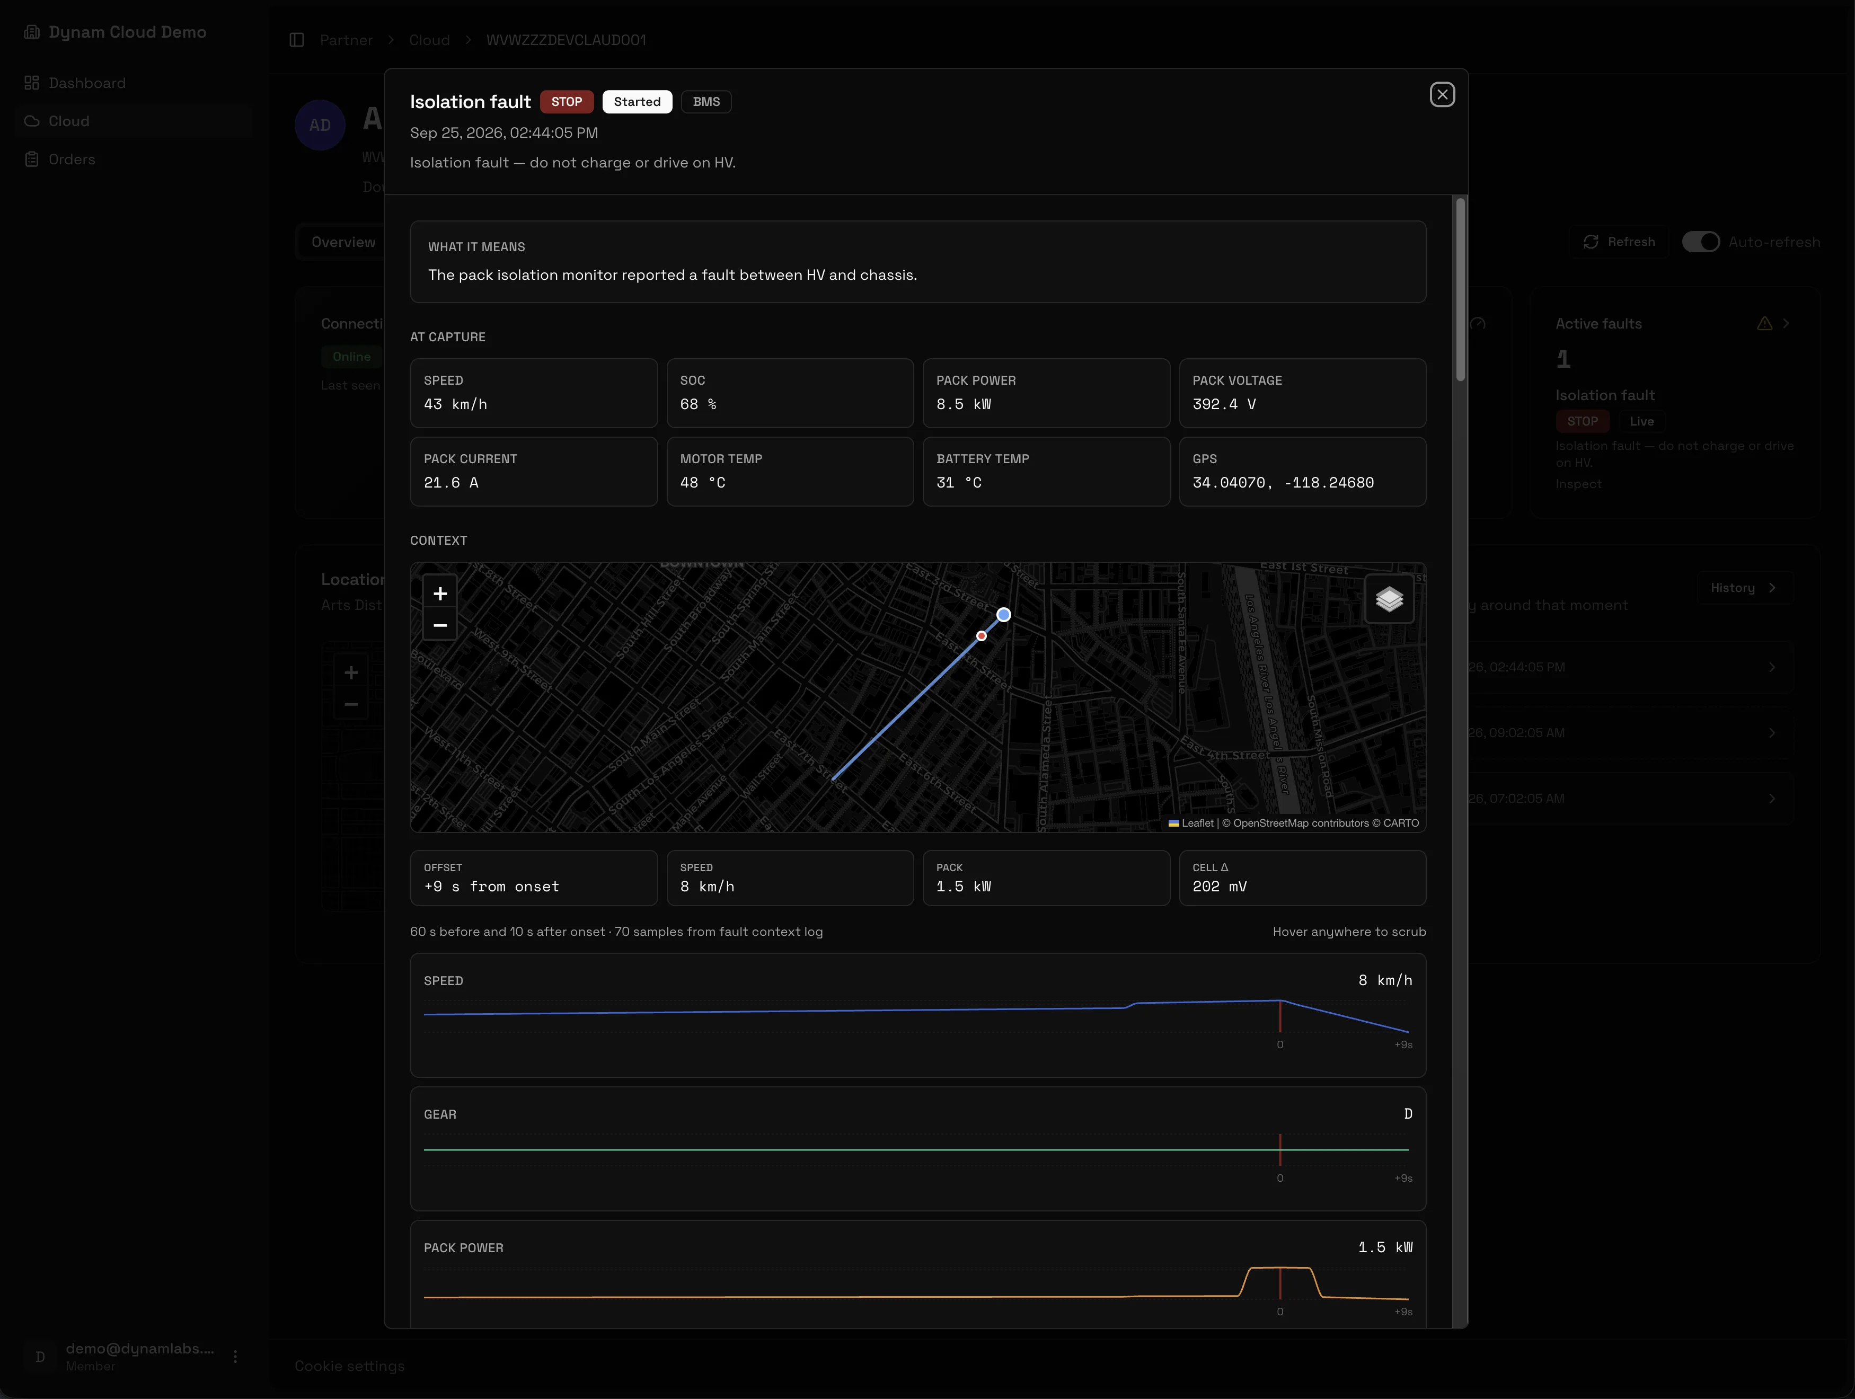Expand the Active faults card chevron
1855x1399 pixels.
pos(1786,324)
